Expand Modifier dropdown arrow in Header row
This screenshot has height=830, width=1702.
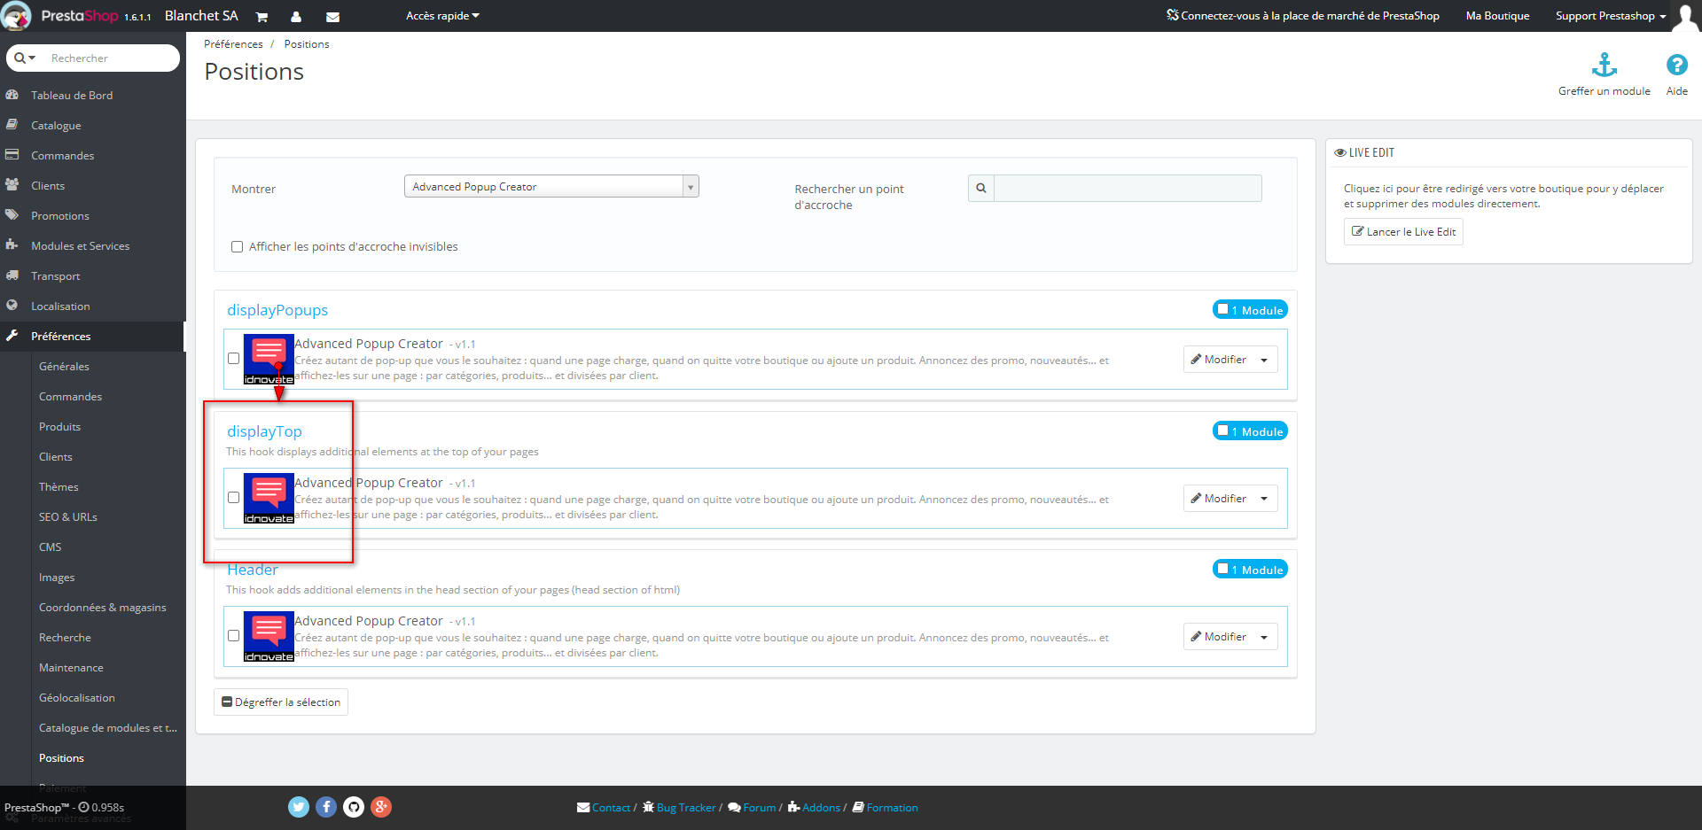[1264, 637]
